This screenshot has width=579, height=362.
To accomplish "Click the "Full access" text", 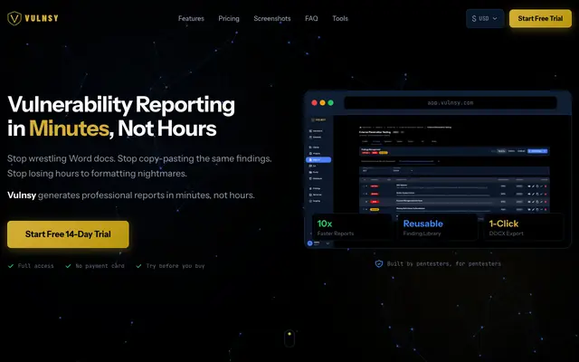I will coord(36,266).
